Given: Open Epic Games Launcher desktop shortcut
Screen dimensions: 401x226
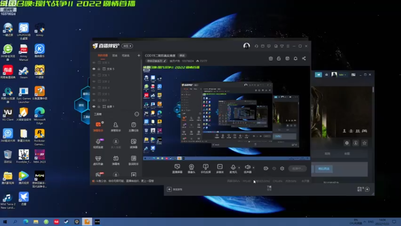Looking at the screenshot, I should [24, 95].
